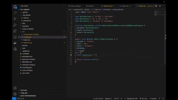Open the Run and Debug view icon

tap(15, 25)
